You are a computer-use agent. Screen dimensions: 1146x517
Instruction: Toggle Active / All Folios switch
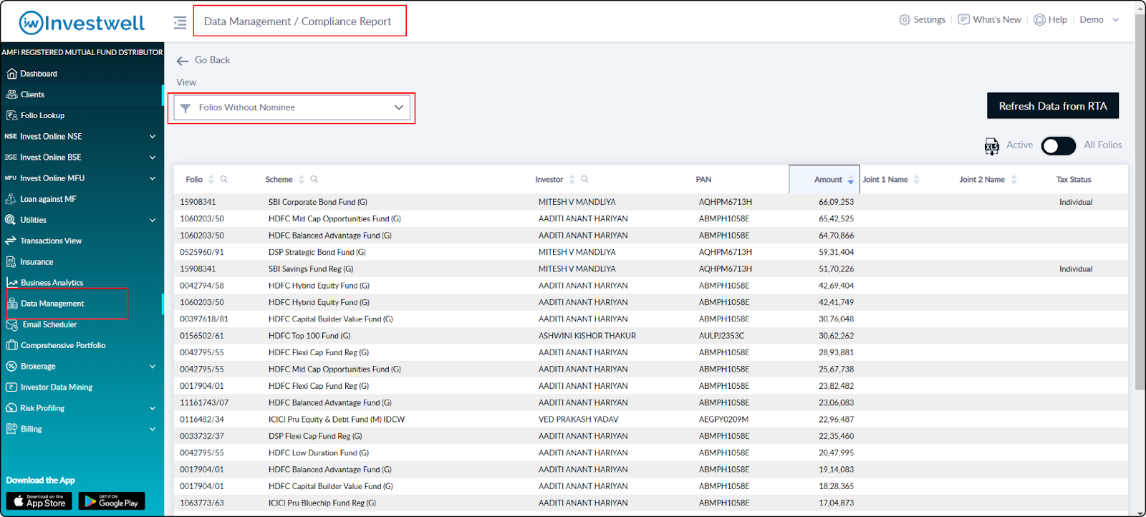point(1058,146)
